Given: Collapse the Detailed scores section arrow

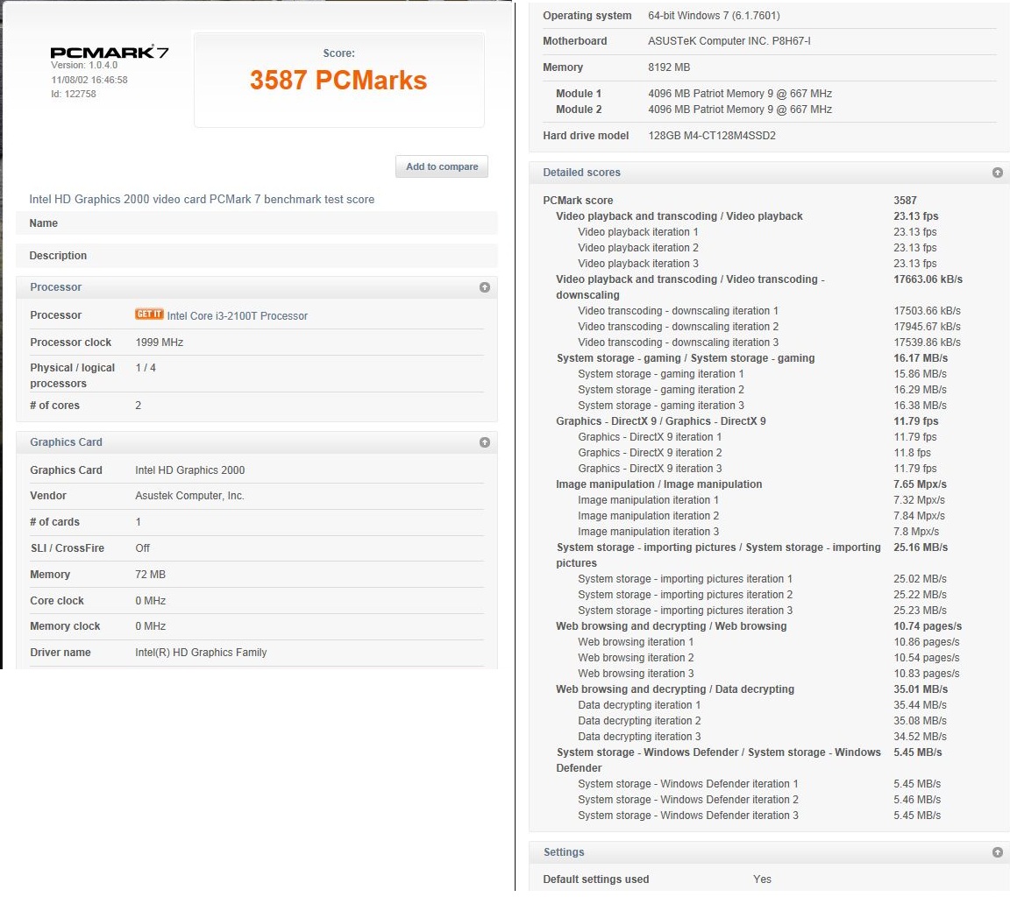Looking at the screenshot, I should point(997,173).
